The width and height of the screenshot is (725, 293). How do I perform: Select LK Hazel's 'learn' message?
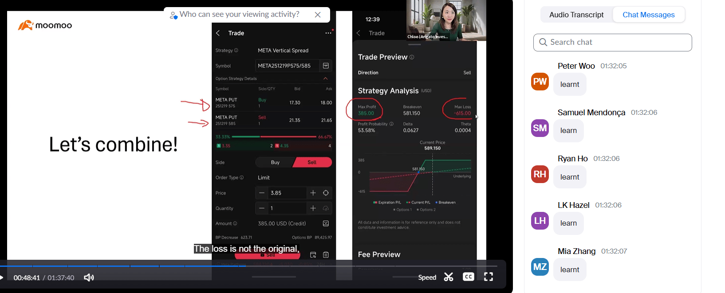click(x=568, y=223)
